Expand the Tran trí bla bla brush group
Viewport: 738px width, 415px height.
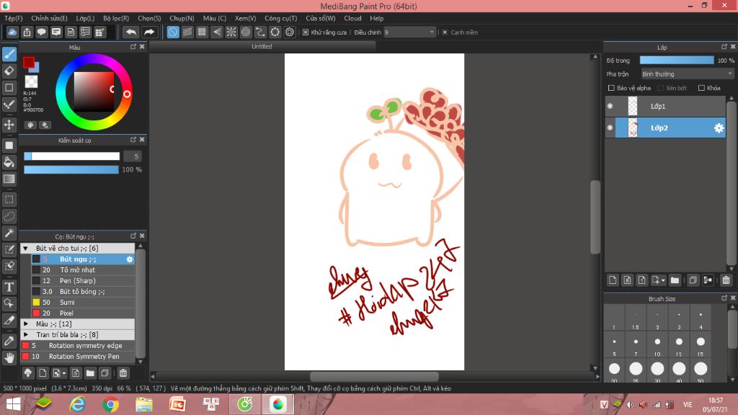click(x=26, y=335)
